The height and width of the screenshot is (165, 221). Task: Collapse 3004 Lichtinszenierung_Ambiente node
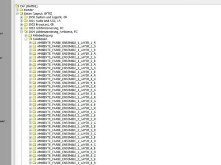pos(22,32)
